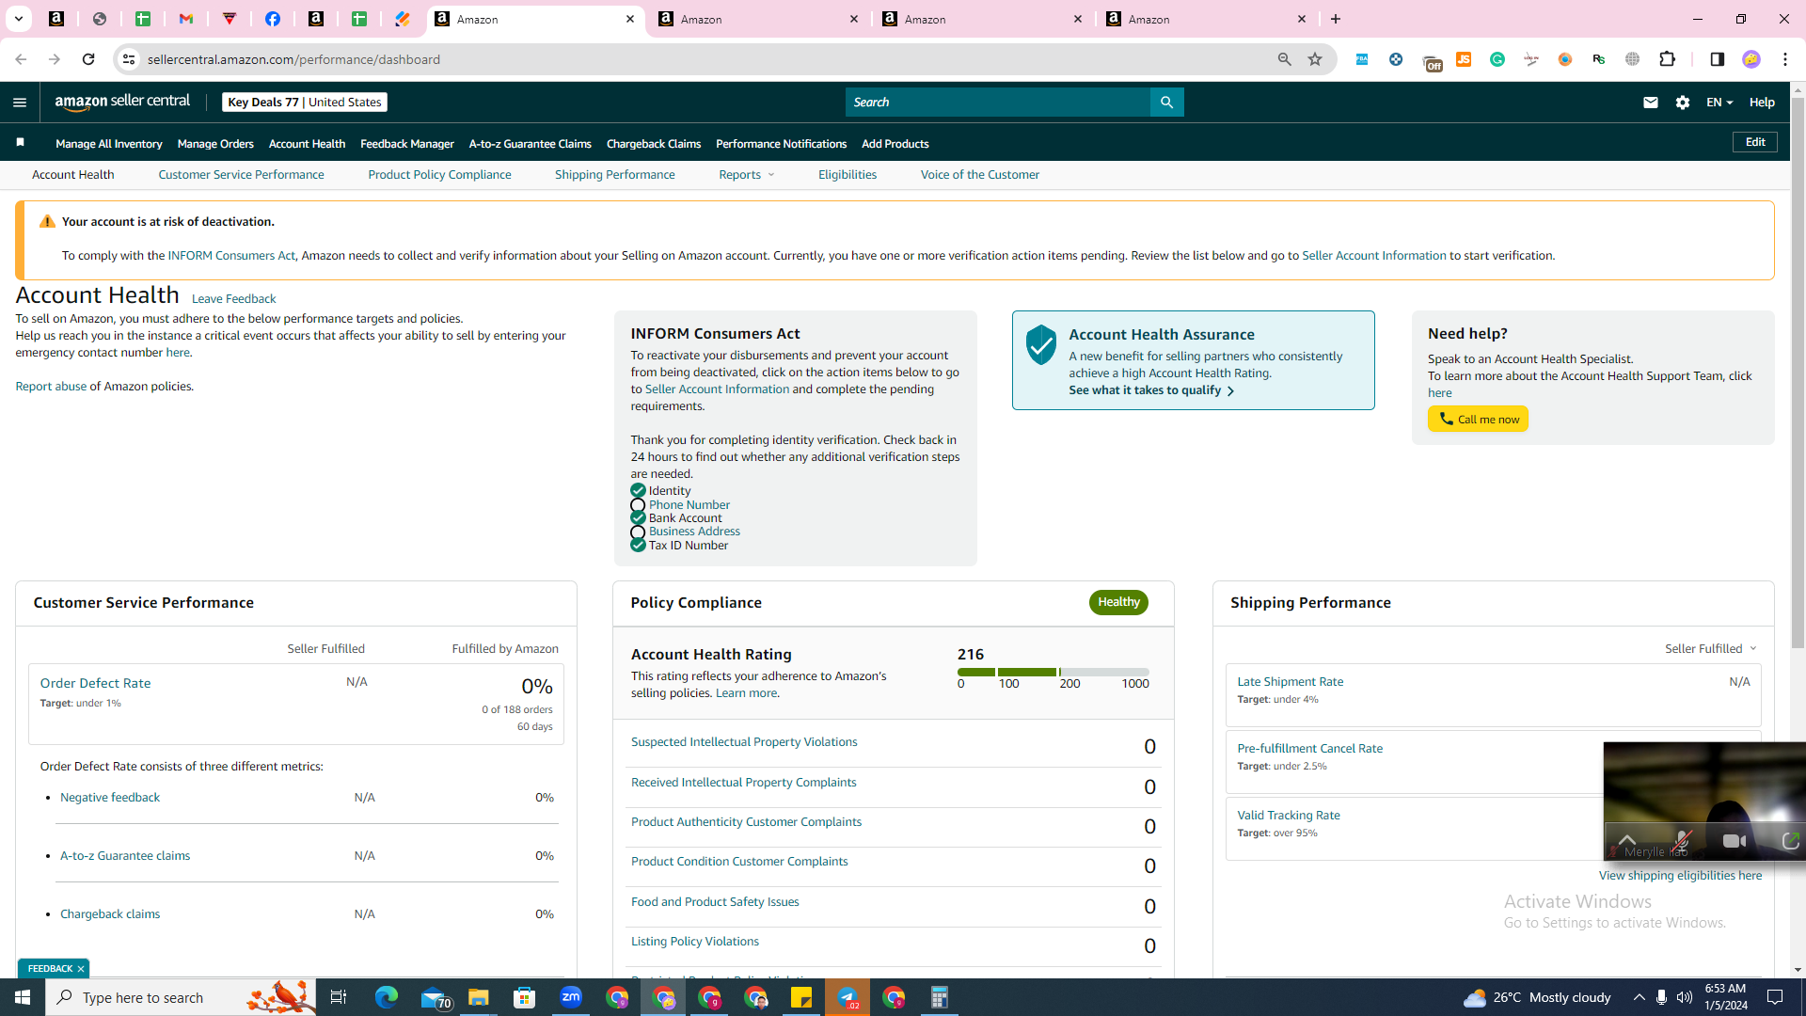Click the Late Shipment Rate link
Viewport: 1806px width, 1016px height.
[x=1290, y=681]
